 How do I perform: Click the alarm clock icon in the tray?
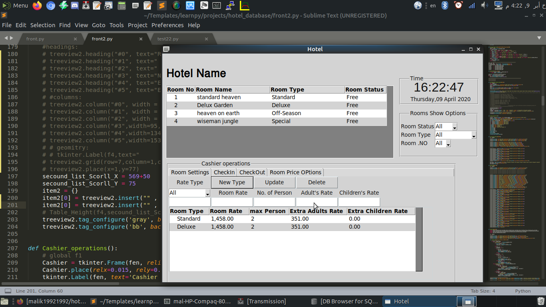[x=458, y=6]
